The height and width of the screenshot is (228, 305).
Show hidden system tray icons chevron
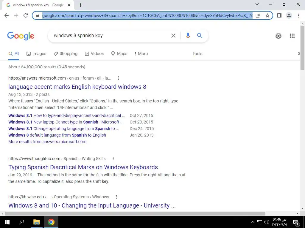click(x=252, y=222)
